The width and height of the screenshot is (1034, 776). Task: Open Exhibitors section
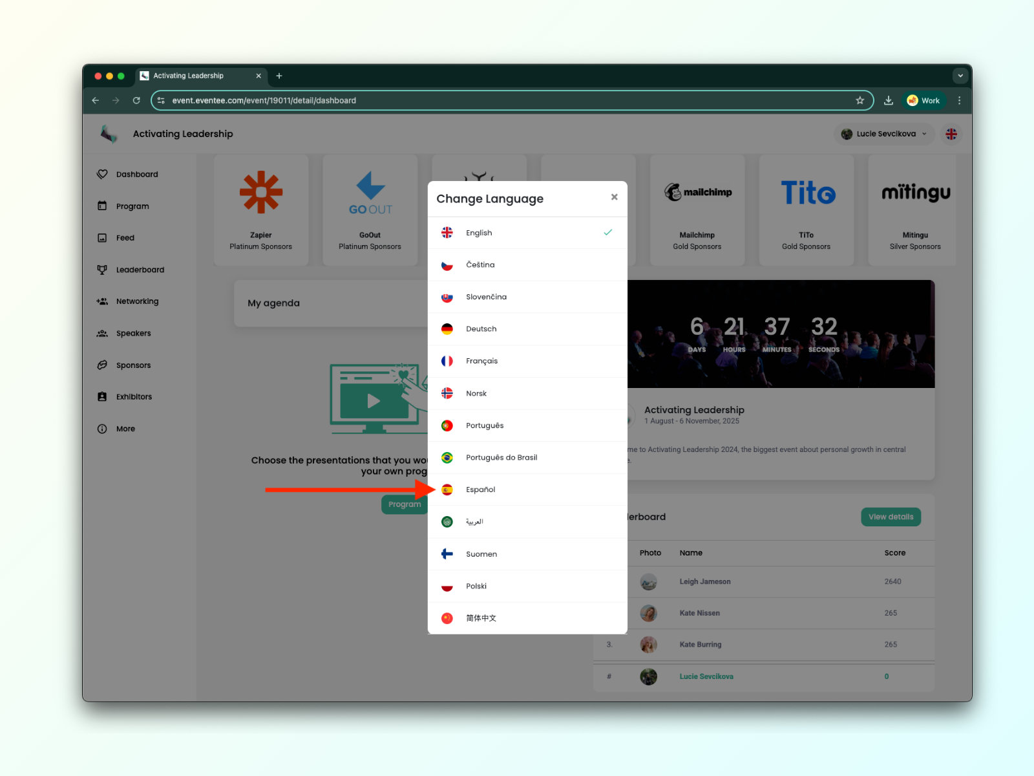(x=125, y=397)
